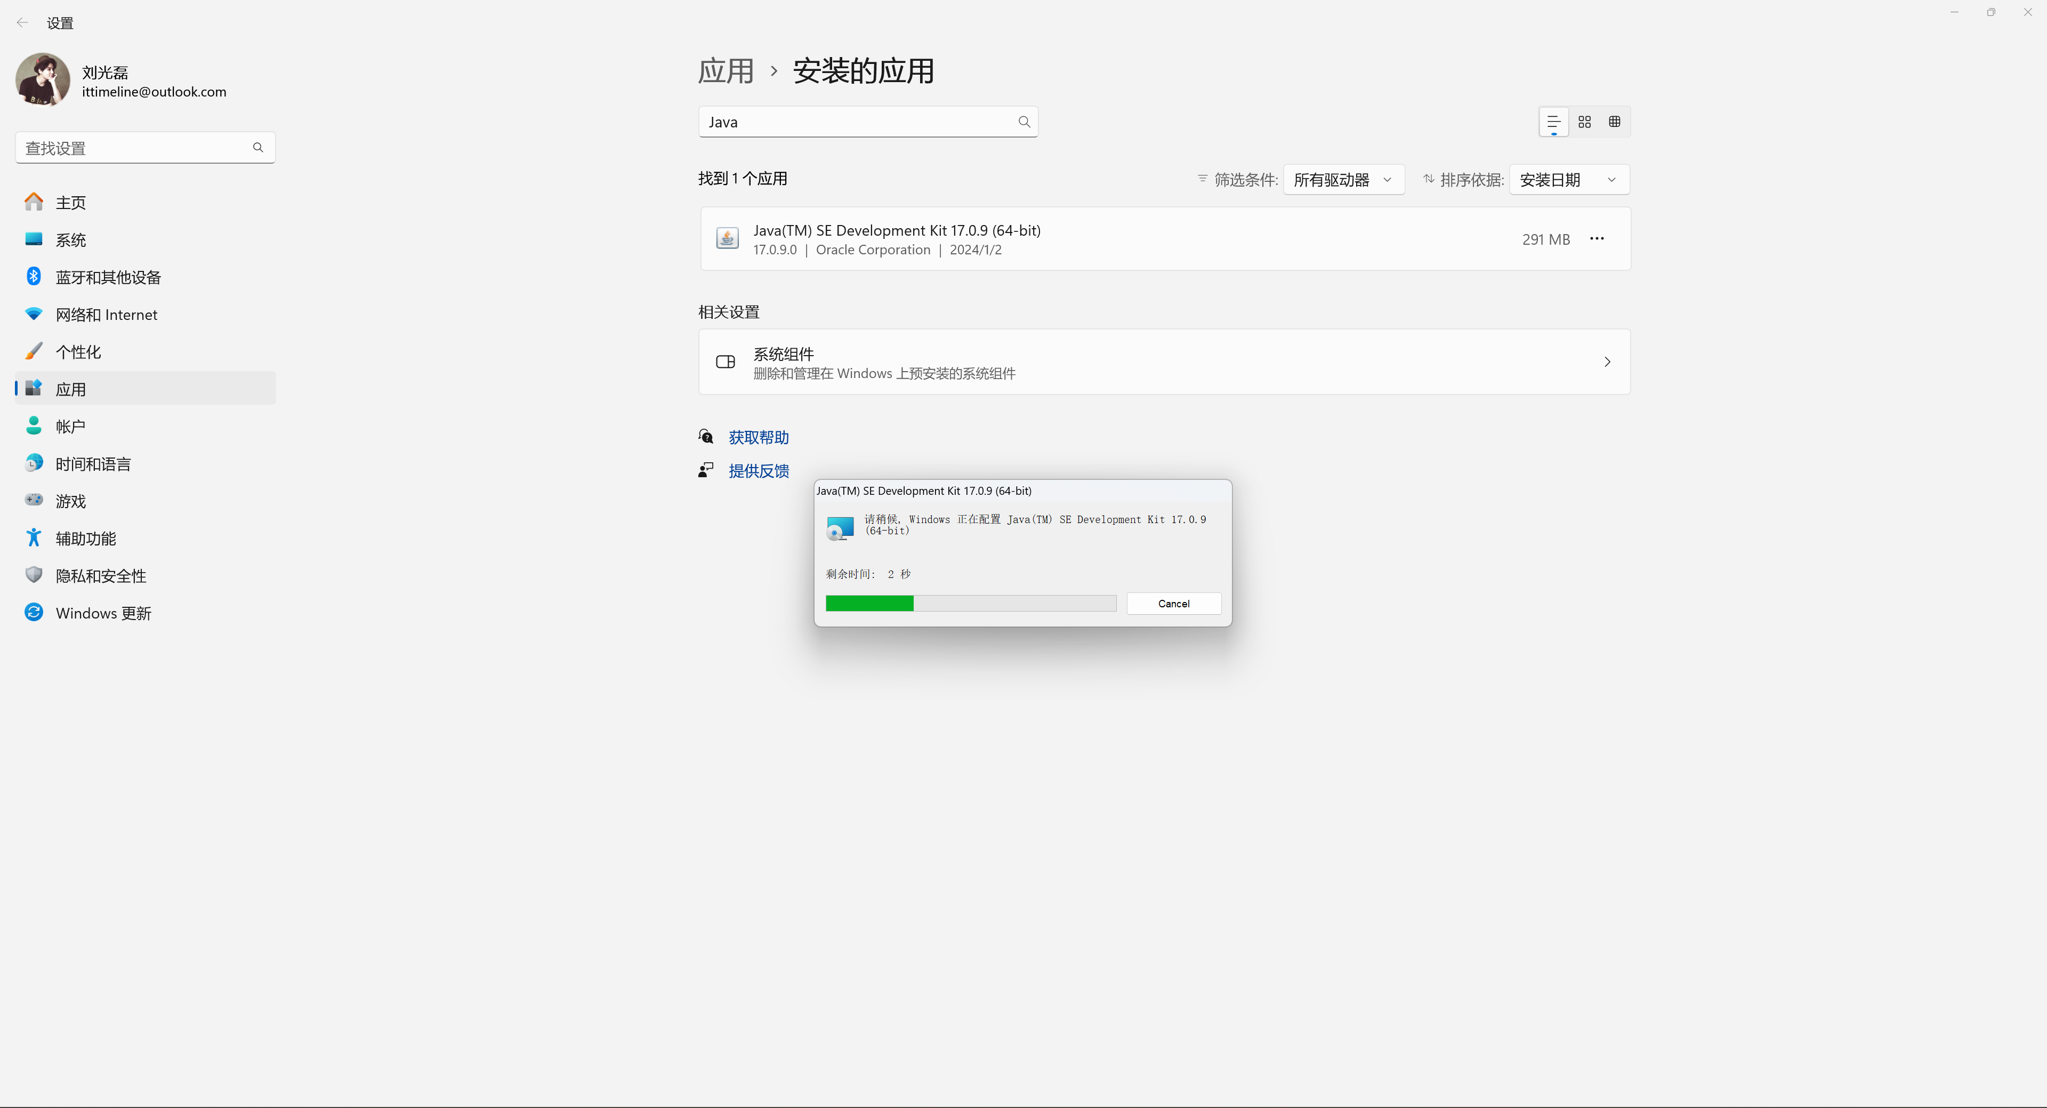This screenshot has height=1108, width=2047.
Task: Click the sidebar search magnifier icon
Action: [258, 148]
